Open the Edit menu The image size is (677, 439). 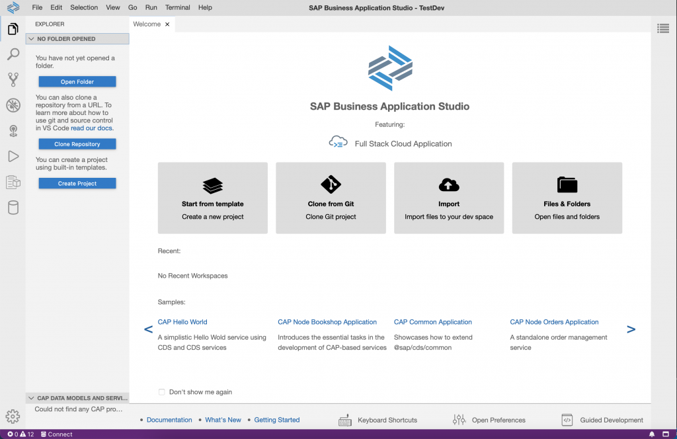point(56,7)
